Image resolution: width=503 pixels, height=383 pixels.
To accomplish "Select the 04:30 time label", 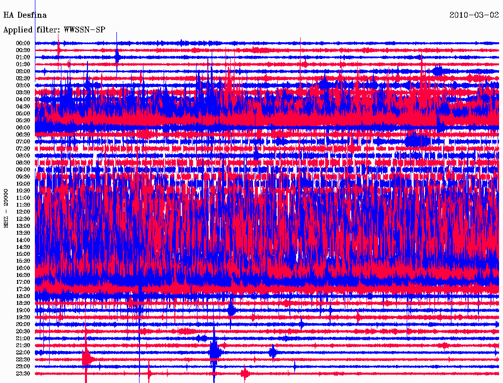I will (x=23, y=107).
